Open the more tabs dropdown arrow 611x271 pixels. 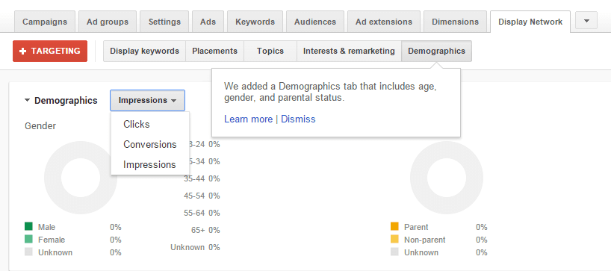(586, 20)
